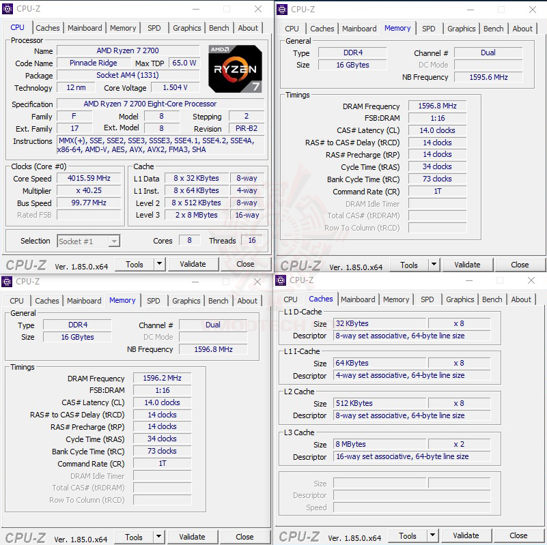Close the top-left CPU window with X

pos(258,9)
